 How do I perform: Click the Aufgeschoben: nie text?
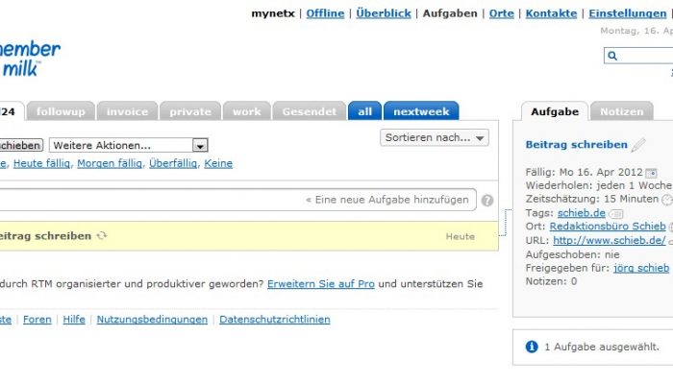[572, 254]
